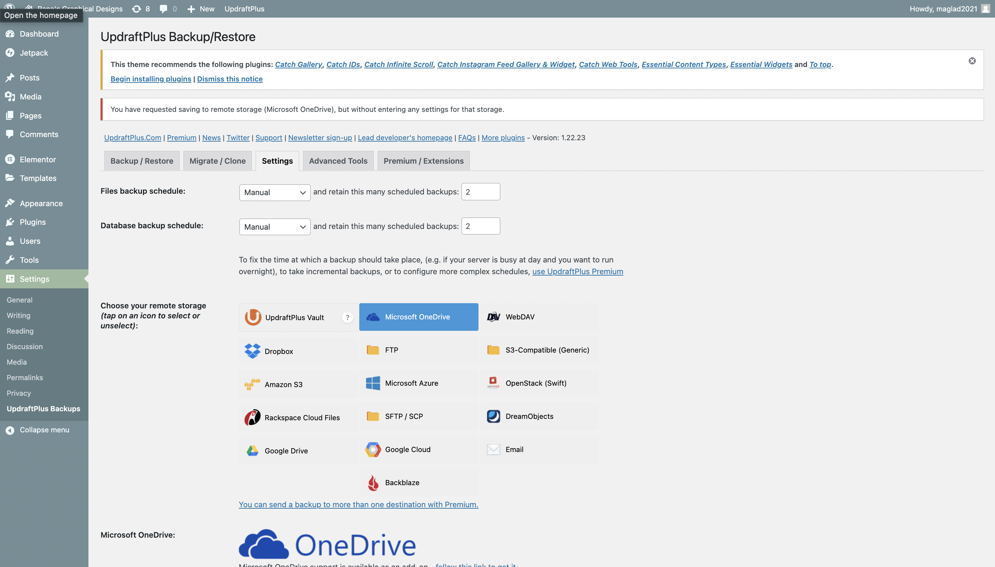Click the plus New icon in admin bar
Screen dimensions: 995x567
pos(191,9)
